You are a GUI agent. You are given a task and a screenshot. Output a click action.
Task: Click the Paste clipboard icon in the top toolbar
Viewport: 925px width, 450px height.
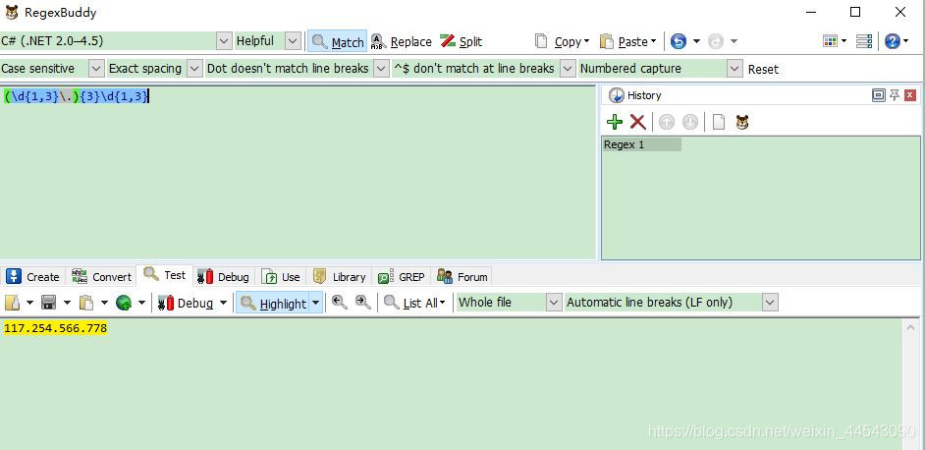click(607, 41)
